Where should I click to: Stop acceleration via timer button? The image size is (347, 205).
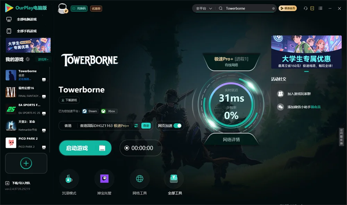pos(141,148)
